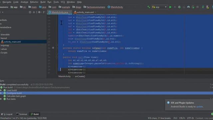Open the Help menu
Image resolution: width=213 pixels, height=120 pixels.
click(79, 2)
